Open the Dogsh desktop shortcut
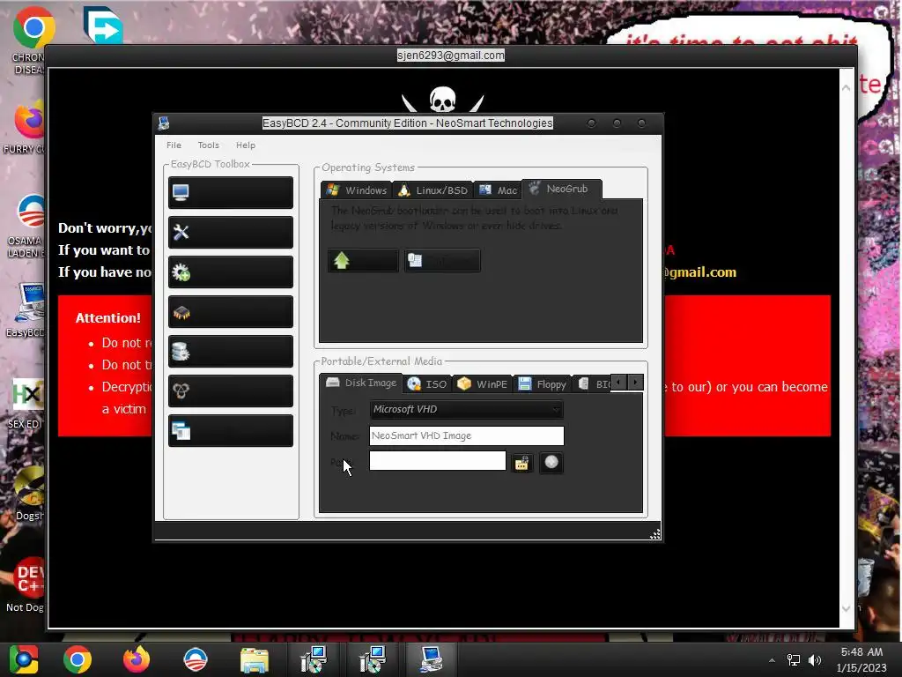This screenshot has height=677, width=902. pyautogui.click(x=29, y=494)
